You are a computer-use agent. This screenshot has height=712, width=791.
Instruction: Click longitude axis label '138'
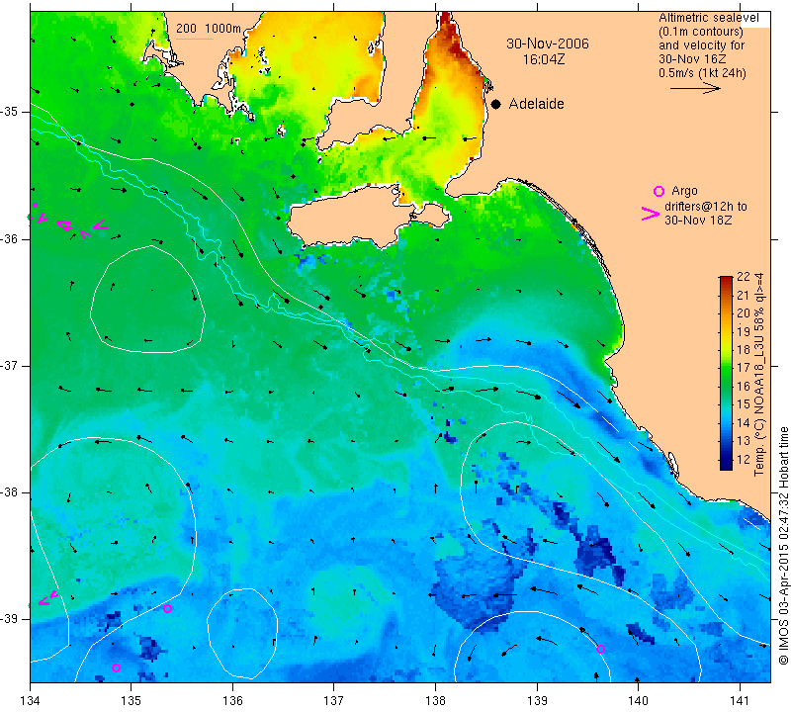pyautogui.click(x=435, y=700)
